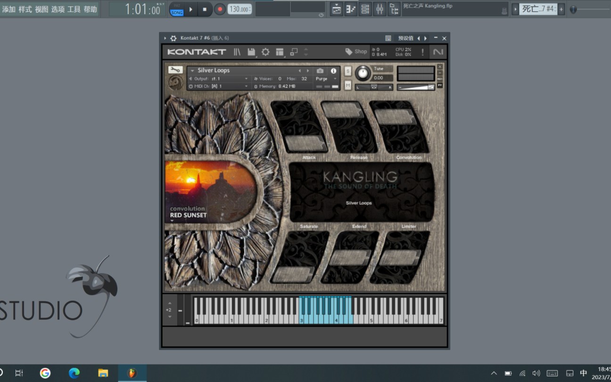Open the 选项 menu
The width and height of the screenshot is (611, 382).
tap(58, 9)
